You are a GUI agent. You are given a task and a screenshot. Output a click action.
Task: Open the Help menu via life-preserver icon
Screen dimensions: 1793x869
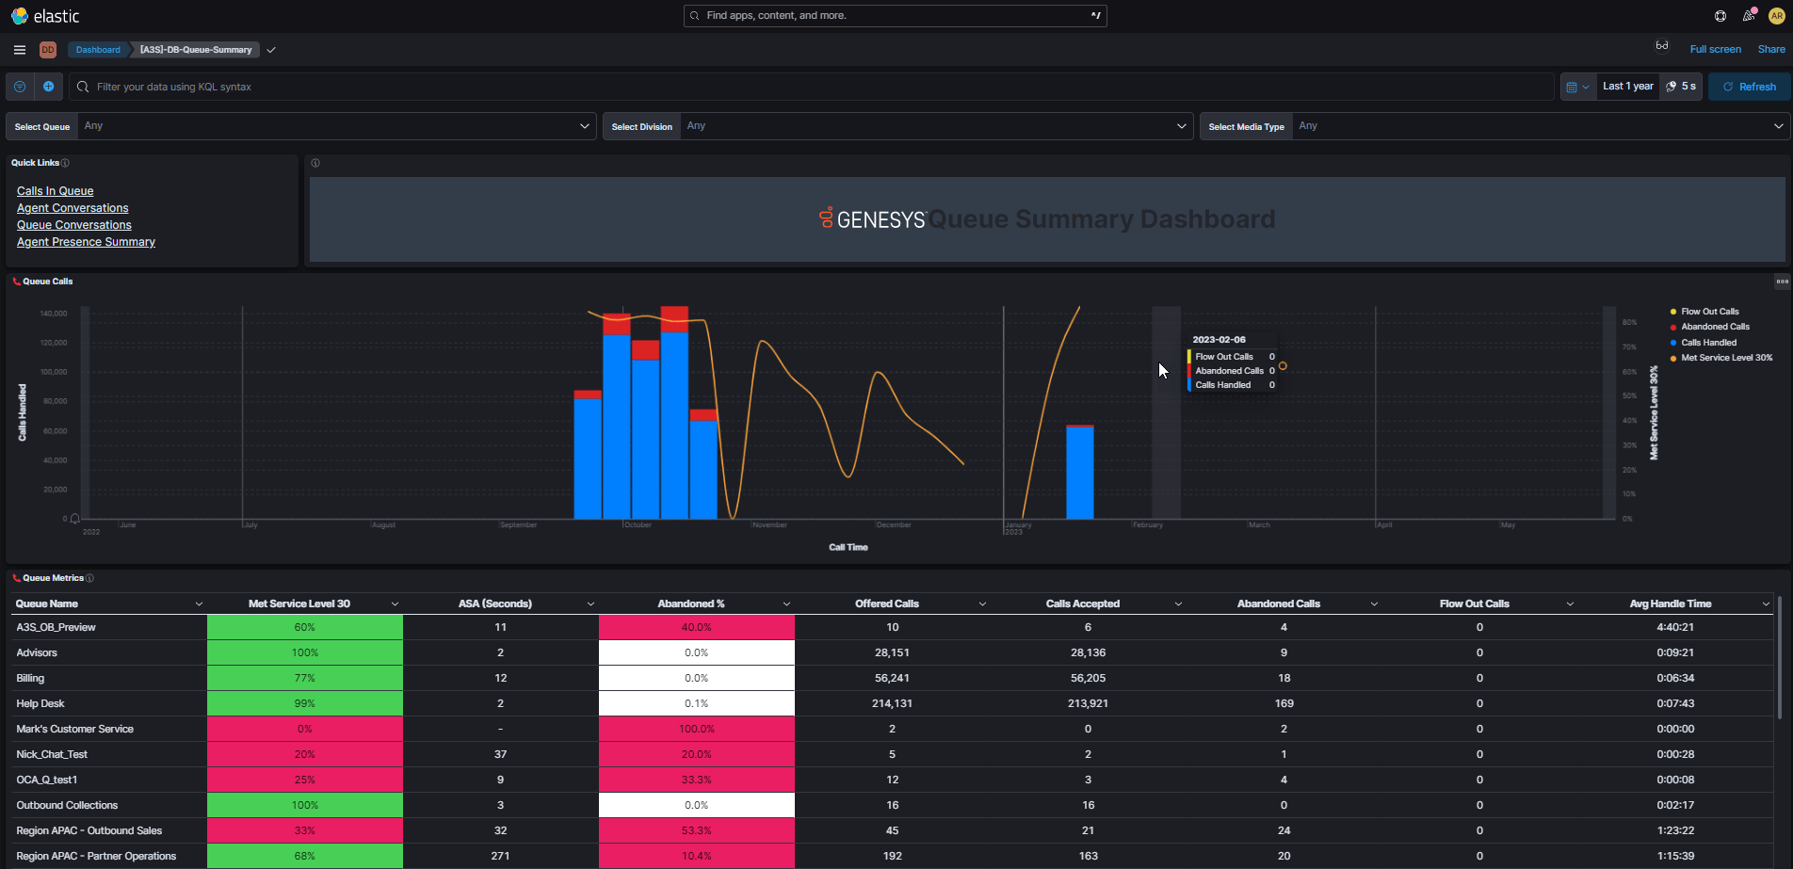coord(1720,15)
